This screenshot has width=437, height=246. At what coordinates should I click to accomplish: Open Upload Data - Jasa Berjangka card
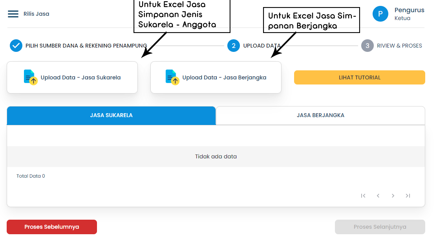tap(216, 77)
